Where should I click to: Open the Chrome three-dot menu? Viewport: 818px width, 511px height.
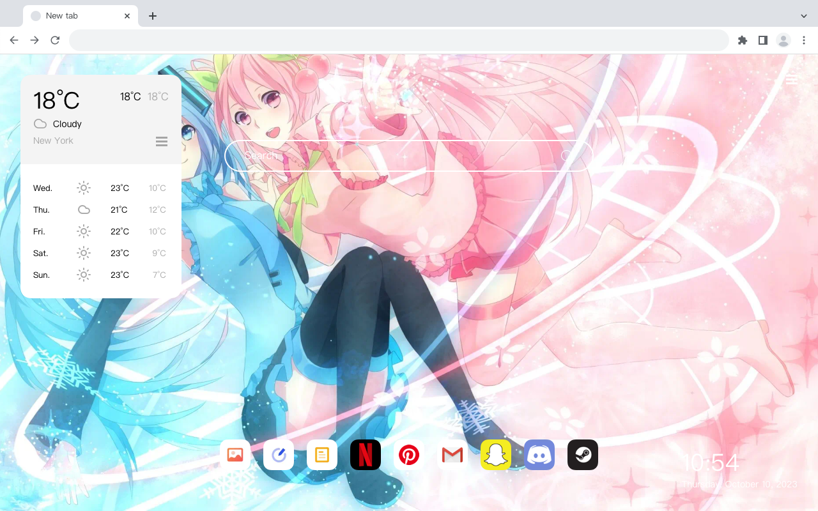[804, 40]
